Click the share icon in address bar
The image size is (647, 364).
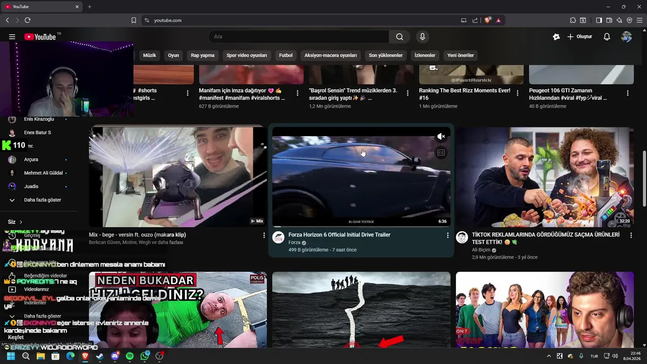pyautogui.click(x=475, y=20)
